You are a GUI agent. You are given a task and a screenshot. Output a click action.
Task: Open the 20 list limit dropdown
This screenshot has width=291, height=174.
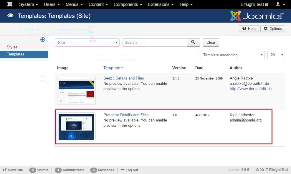[276, 55]
